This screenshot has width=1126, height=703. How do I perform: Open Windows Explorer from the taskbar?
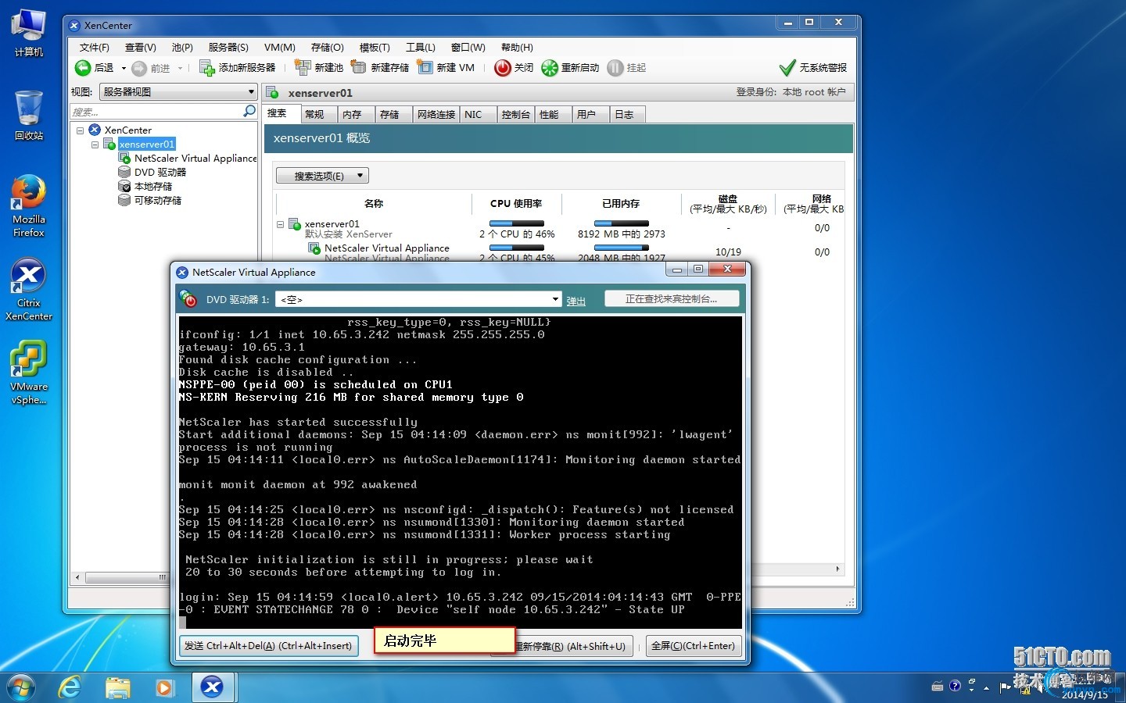pos(117,687)
